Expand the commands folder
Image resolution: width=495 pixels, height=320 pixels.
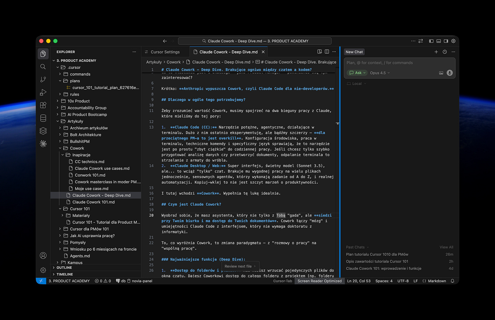click(80, 74)
